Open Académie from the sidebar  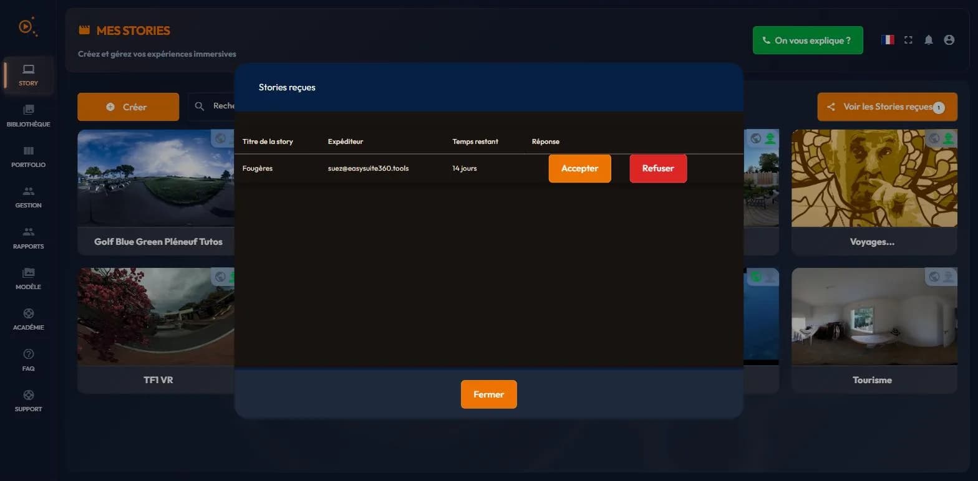coord(28,320)
